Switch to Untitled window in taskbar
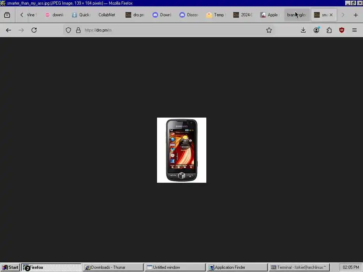 point(175,267)
